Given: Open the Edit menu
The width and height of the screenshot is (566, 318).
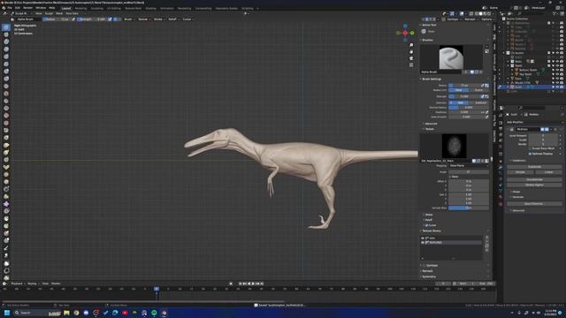Looking at the screenshot, I should point(18,8).
